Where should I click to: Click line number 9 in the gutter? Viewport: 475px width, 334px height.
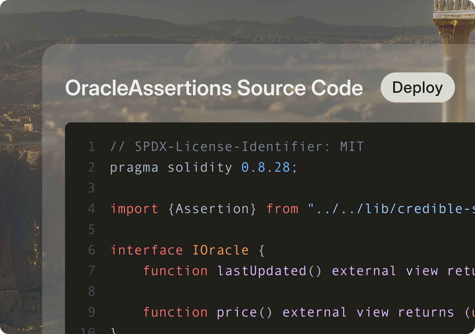[x=91, y=312]
